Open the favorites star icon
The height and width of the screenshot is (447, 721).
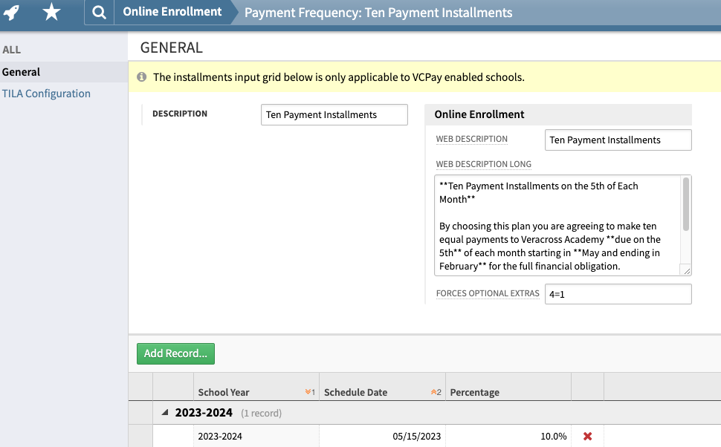[x=51, y=11]
